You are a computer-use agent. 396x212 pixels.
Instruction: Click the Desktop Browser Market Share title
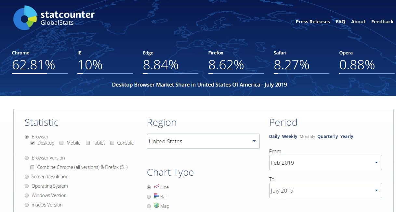(x=199, y=85)
